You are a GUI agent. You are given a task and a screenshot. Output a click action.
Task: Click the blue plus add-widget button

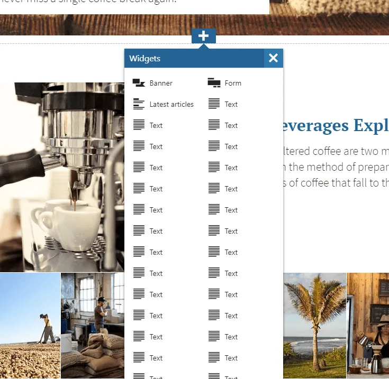pos(203,36)
